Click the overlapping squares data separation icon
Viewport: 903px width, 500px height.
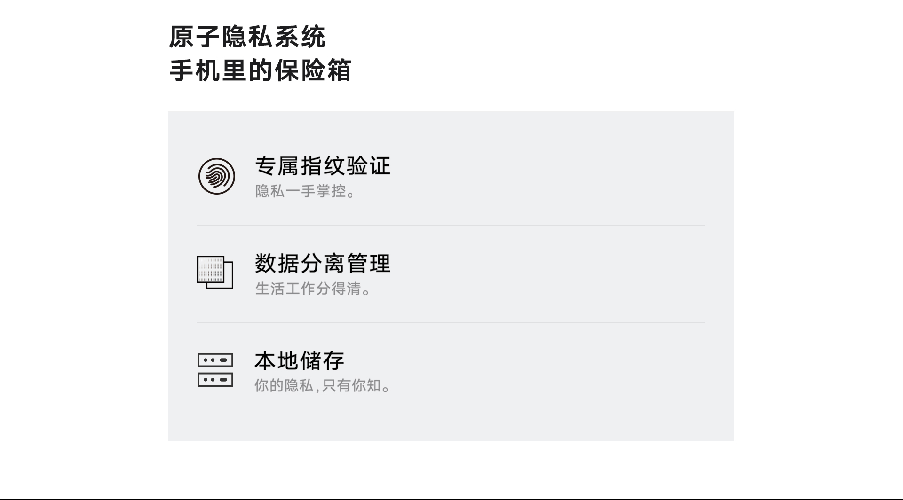coord(215,273)
